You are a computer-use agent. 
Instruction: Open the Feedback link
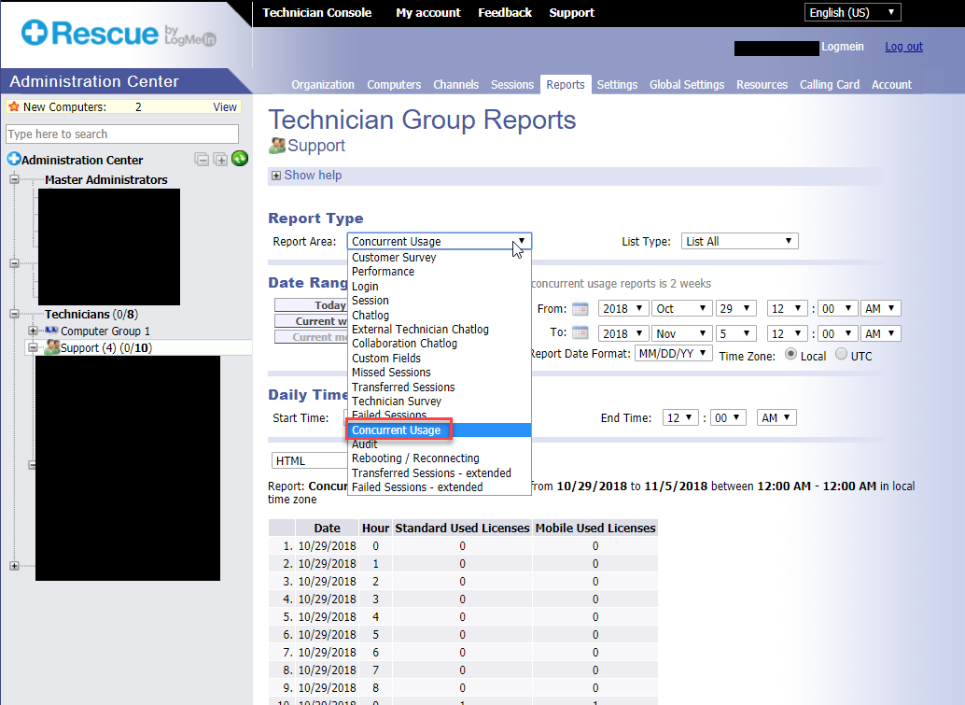pyautogui.click(x=505, y=13)
